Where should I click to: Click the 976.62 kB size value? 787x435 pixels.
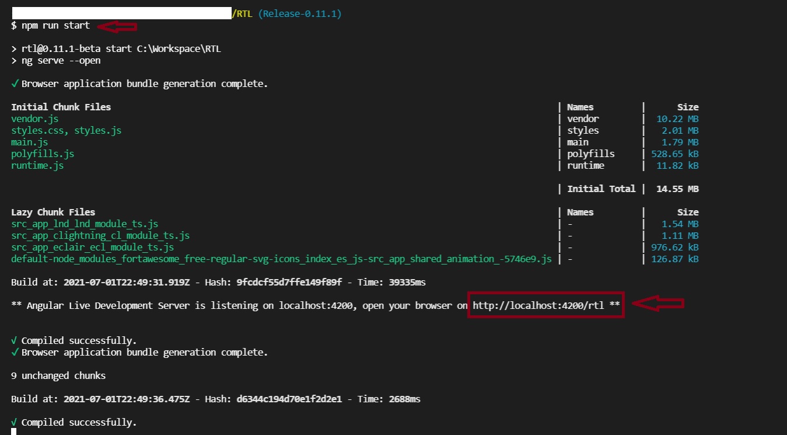tap(675, 247)
